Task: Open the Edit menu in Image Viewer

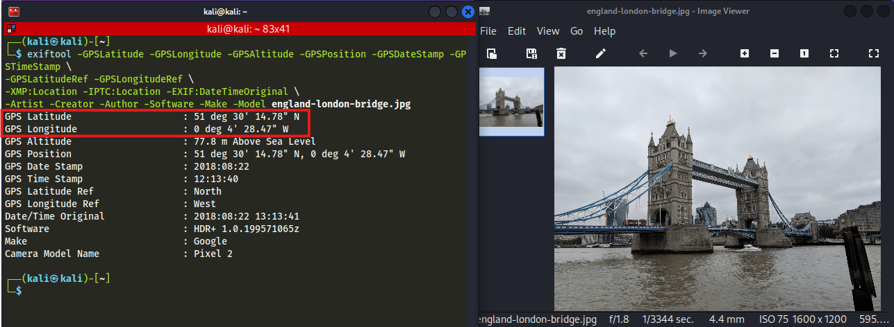Action: 517,31
